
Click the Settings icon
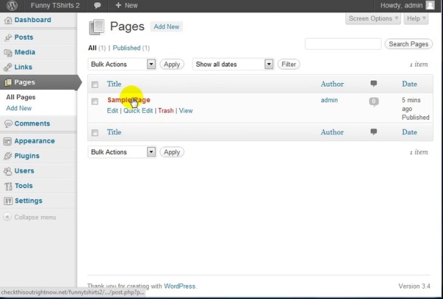8,201
